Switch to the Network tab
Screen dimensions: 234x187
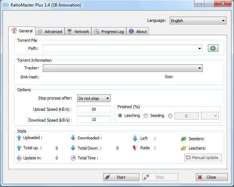tap(78, 31)
